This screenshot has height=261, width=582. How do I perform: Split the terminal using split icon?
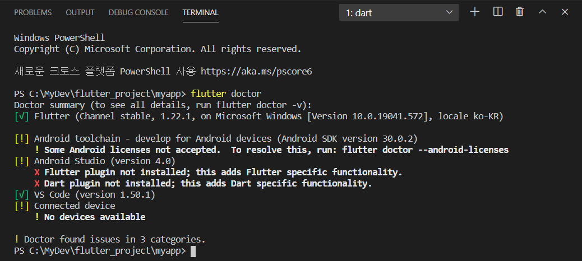(498, 12)
